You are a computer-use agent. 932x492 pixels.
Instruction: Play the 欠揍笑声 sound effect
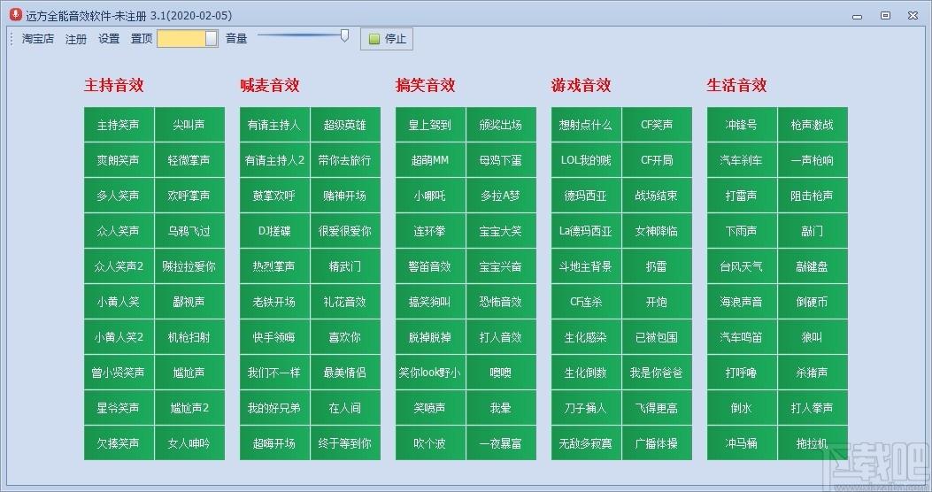click(119, 442)
